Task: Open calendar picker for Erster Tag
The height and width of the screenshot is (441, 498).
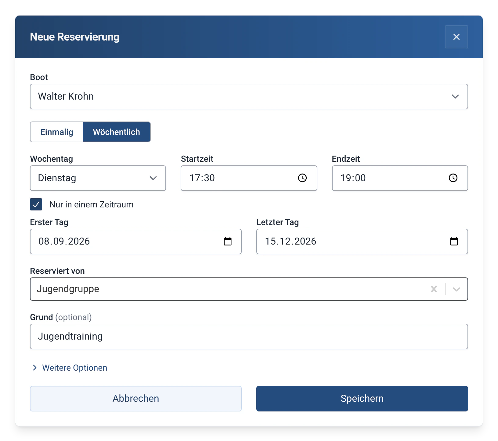Action: click(228, 242)
